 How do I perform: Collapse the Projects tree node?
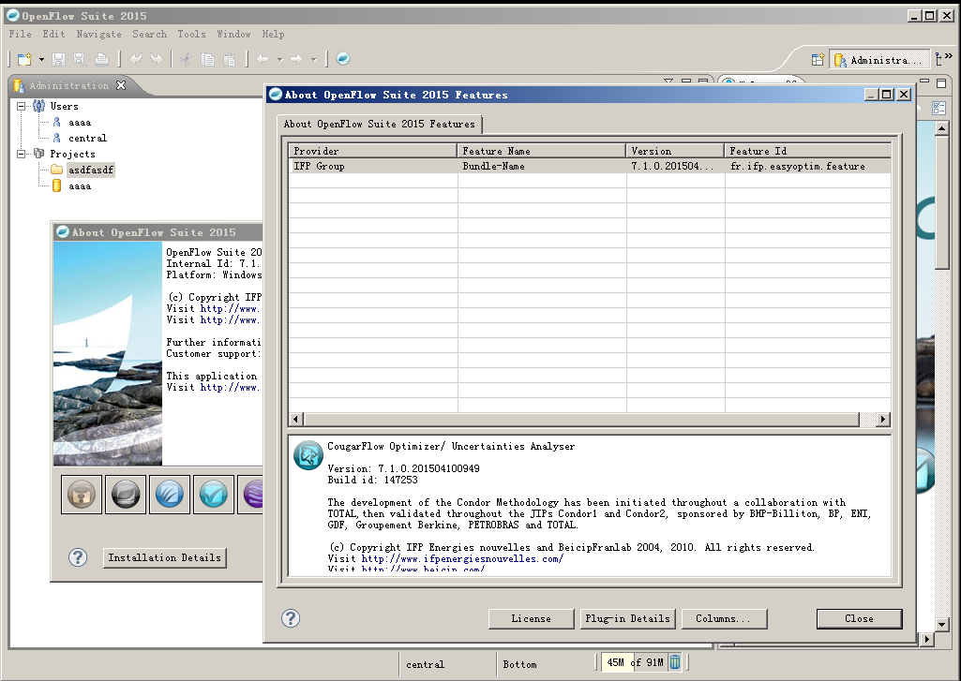22,154
